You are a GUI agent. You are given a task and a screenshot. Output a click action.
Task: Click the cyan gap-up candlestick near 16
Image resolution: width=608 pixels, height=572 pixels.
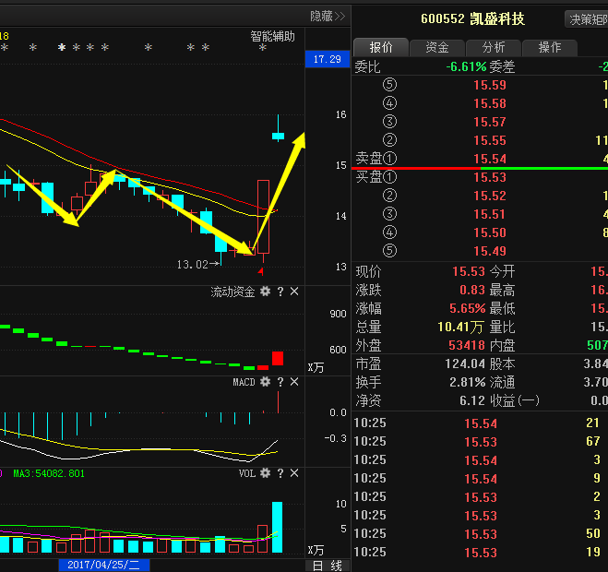coord(278,136)
